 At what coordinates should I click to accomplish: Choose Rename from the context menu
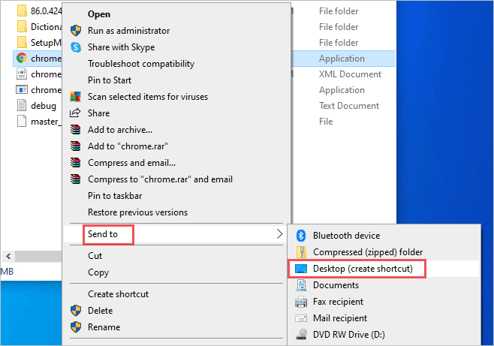click(x=104, y=327)
